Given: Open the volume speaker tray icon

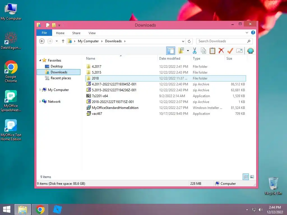Looking at the screenshot, I should click(260, 209).
